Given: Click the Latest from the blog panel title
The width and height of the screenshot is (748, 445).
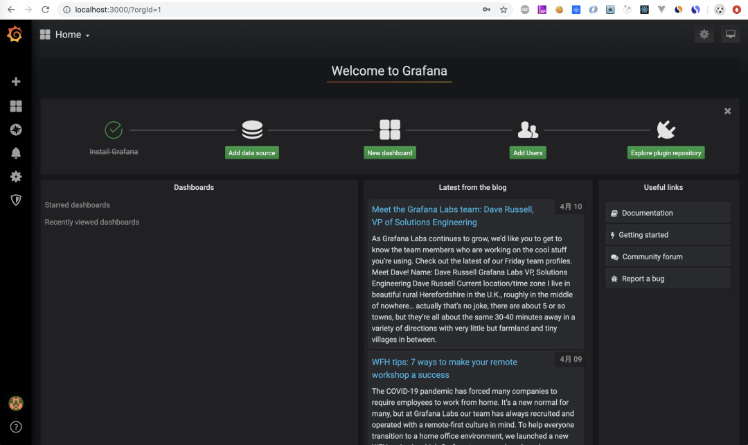Looking at the screenshot, I should (x=473, y=188).
